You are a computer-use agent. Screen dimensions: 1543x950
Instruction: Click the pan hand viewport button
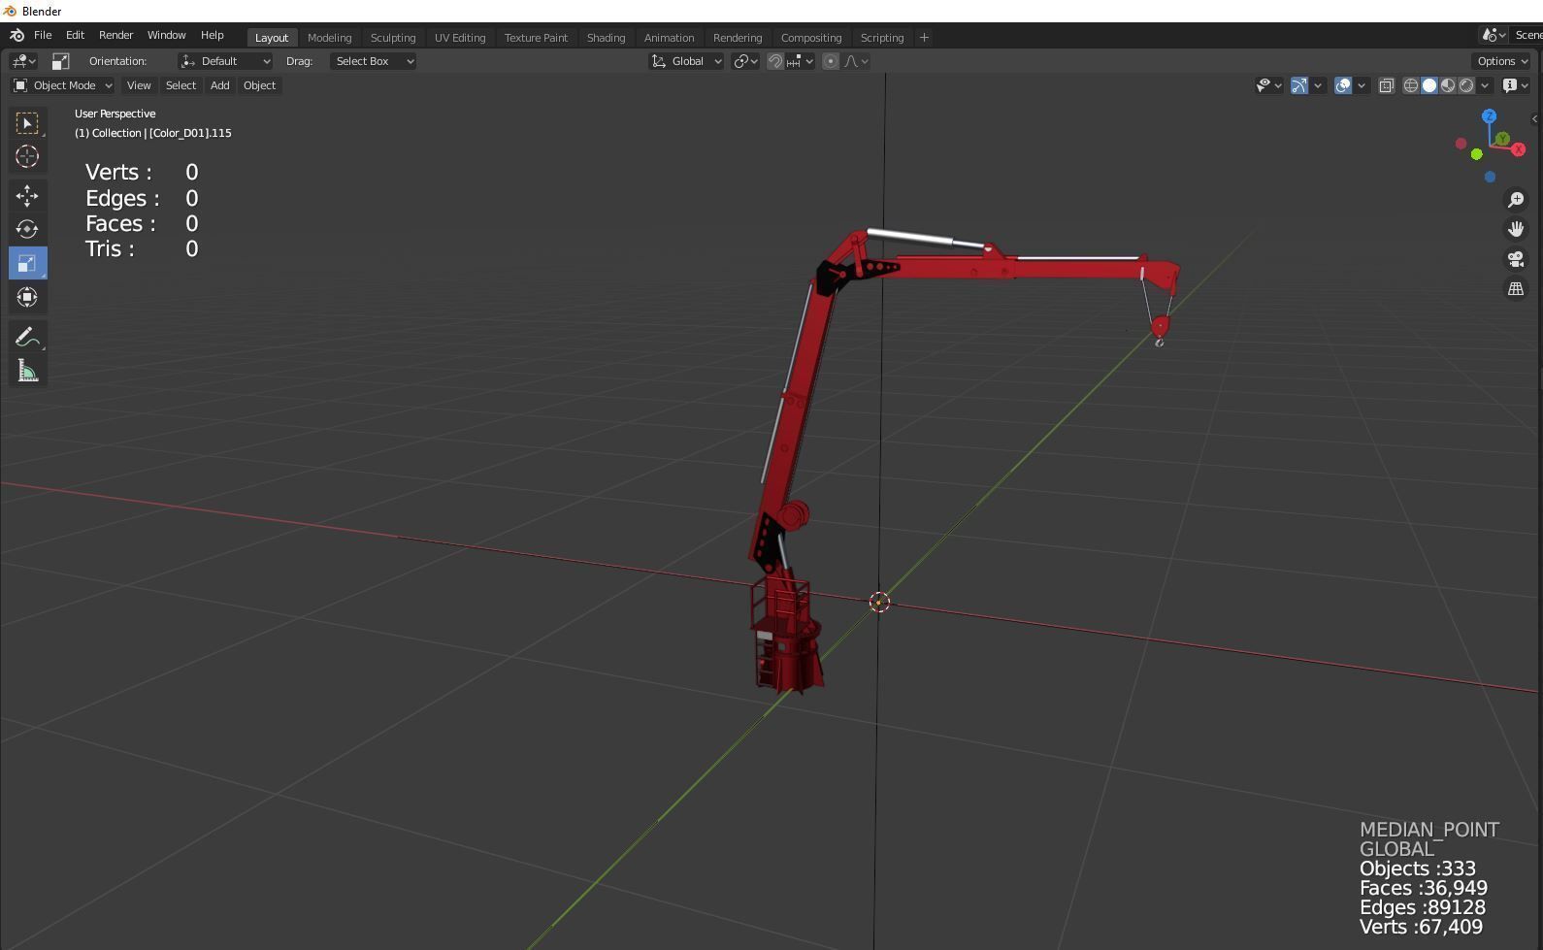(1516, 229)
